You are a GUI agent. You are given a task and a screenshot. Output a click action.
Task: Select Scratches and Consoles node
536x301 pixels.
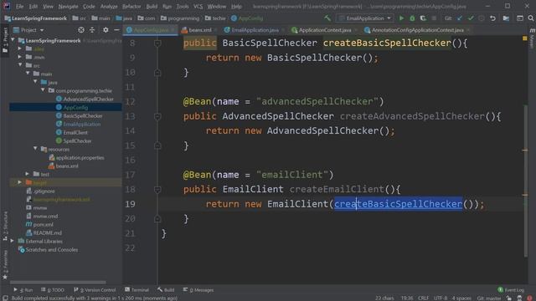(51, 249)
